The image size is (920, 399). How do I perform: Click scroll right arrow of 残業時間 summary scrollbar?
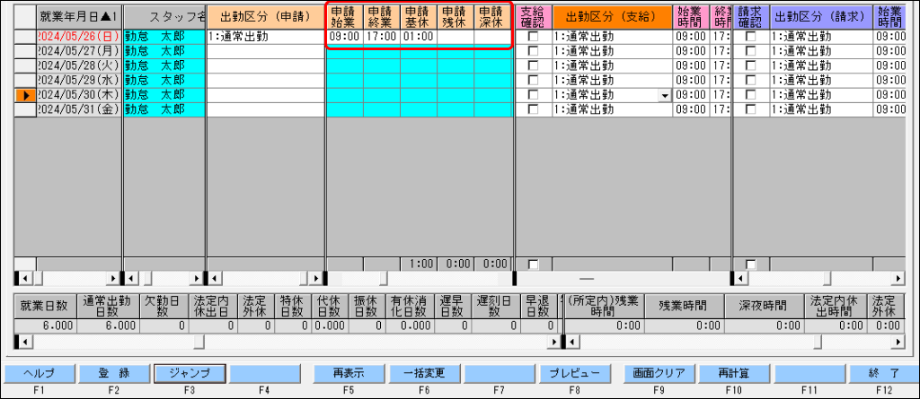click(900, 341)
